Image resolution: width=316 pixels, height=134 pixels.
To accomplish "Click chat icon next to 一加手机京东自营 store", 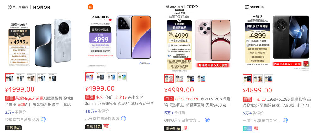I will point(285,120).
